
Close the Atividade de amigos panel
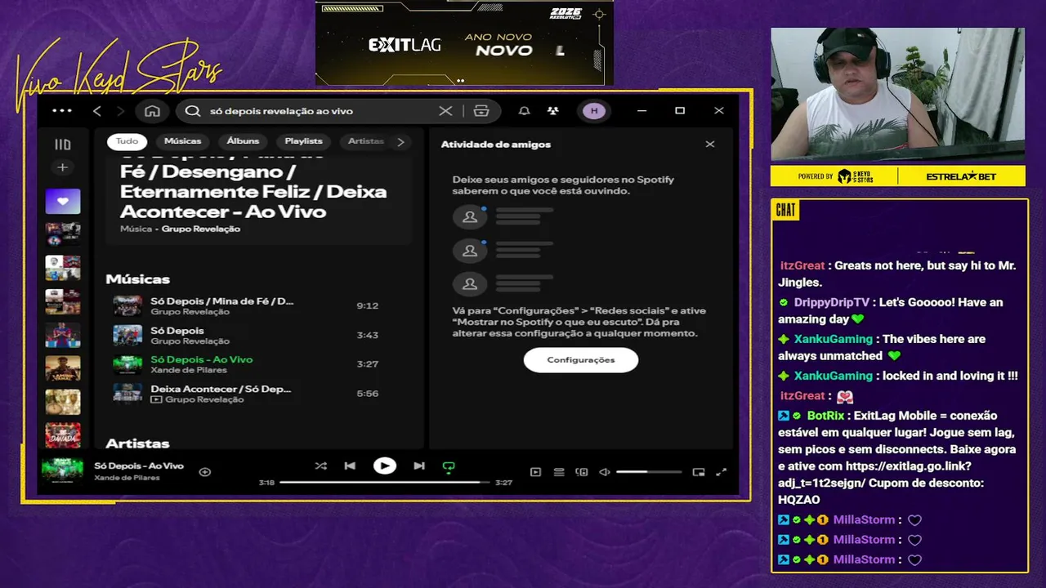click(710, 144)
